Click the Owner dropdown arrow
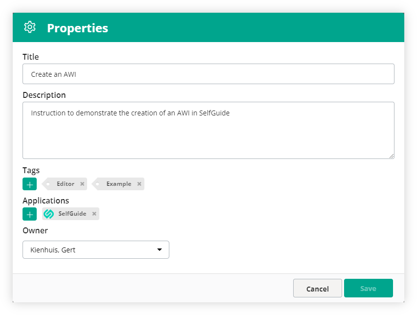417x315 pixels. 159,249
